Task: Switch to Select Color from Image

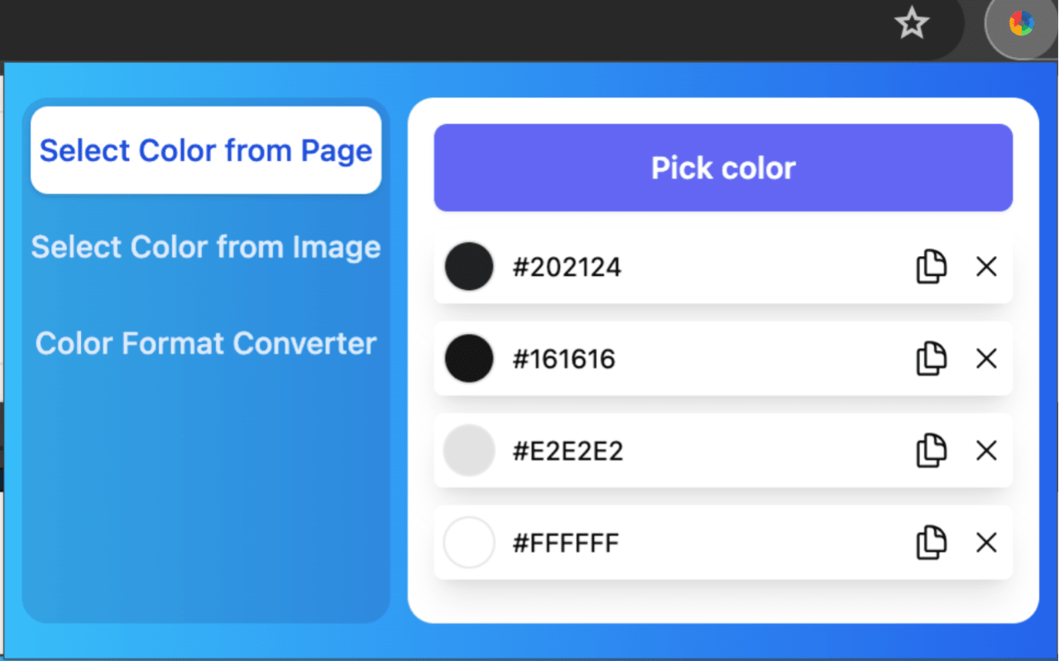Action: pyautogui.click(x=205, y=247)
